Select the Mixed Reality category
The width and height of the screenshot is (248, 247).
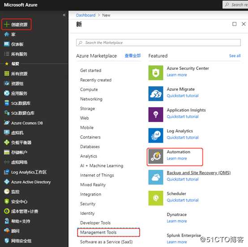point(93,185)
